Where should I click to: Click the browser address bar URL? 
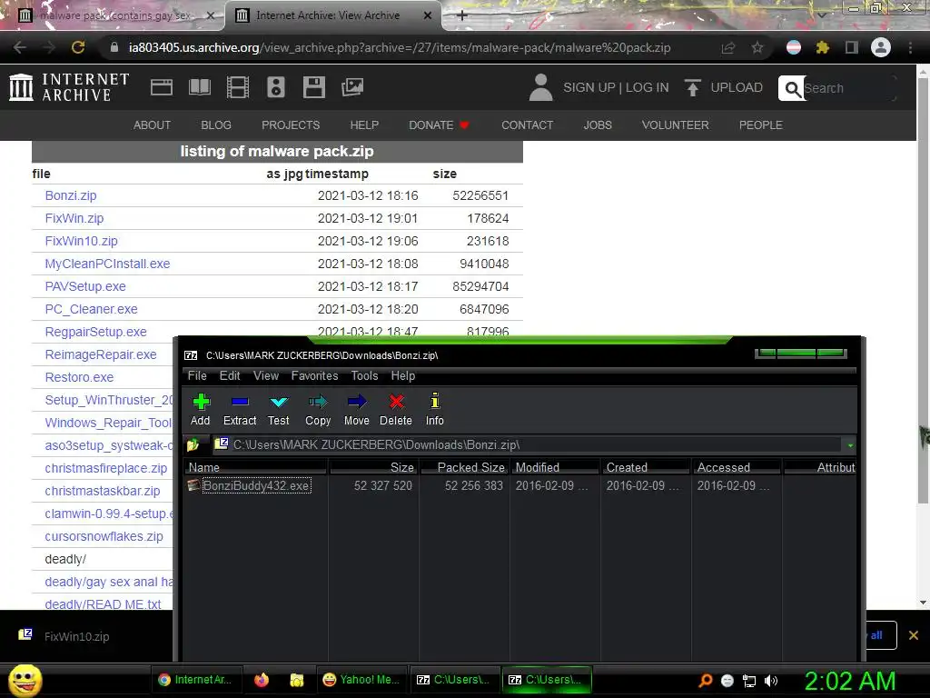click(400, 47)
